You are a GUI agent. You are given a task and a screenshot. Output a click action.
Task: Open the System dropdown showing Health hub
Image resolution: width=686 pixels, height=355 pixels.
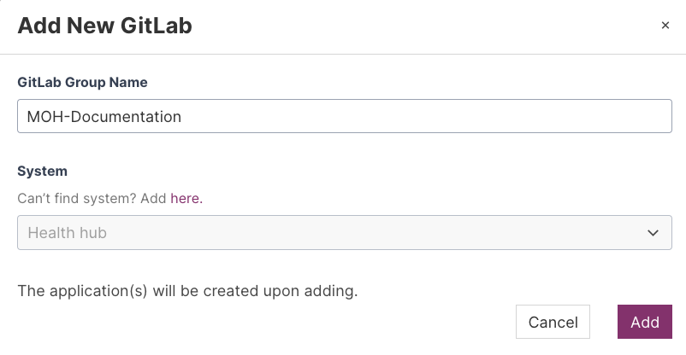click(x=344, y=232)
